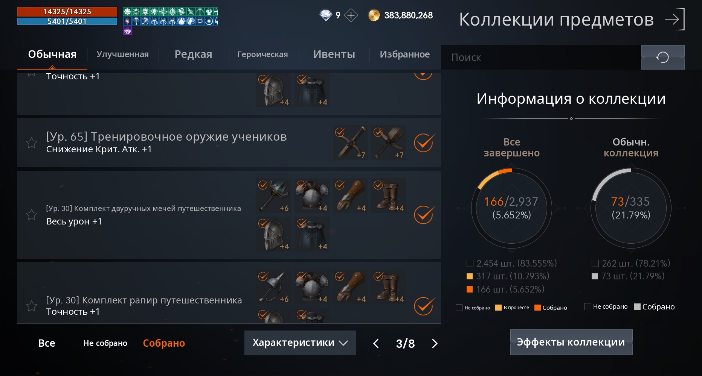Viewport: 702px width, 376px height.
Task: Toggle the completion checkmark for Комплект рапир путешественника
Action: point(424,306)
